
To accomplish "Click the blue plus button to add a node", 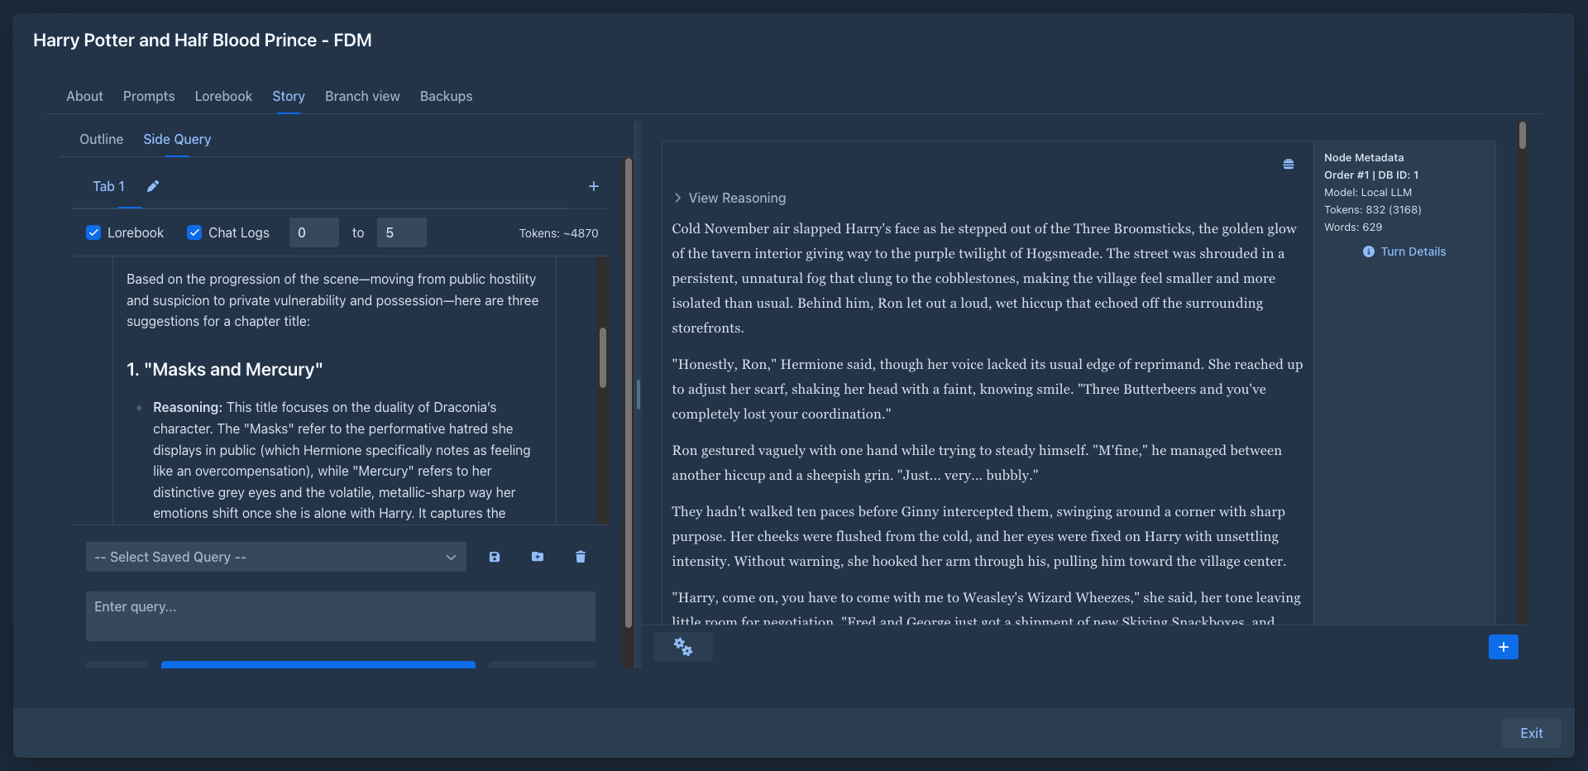I will 1504,647.
